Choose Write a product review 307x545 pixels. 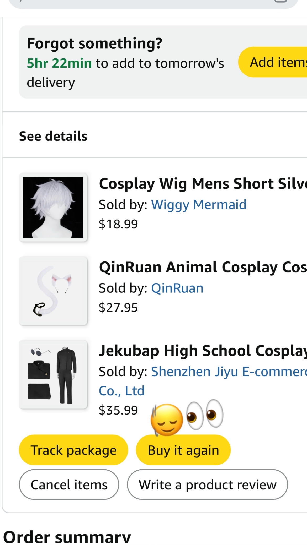[x=207, y=484]
